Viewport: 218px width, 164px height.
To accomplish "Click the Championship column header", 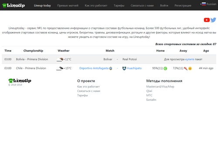I will pos(33,51).
